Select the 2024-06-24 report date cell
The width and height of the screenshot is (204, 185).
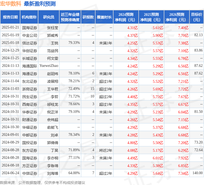coord(10,173)
